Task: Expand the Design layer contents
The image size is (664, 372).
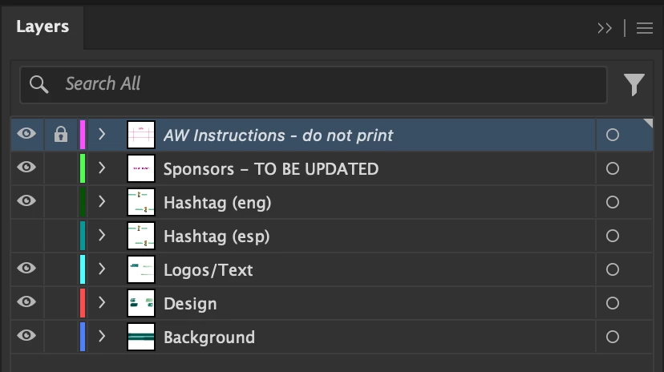Action: coord(102,303)
